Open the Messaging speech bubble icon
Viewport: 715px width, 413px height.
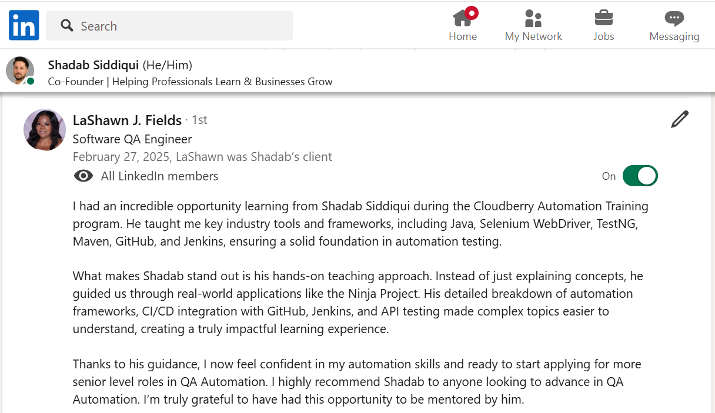pyautogui.click(x=674, y=18)
